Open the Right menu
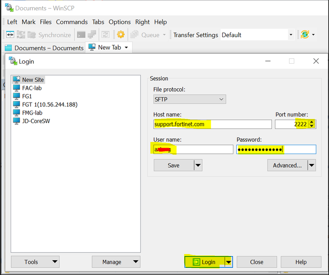The width and height of the screenshot is (329, 275). click(x=142, y=22)
